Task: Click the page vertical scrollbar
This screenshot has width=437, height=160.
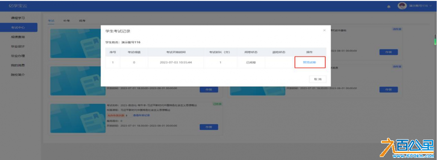Action: 435,40
